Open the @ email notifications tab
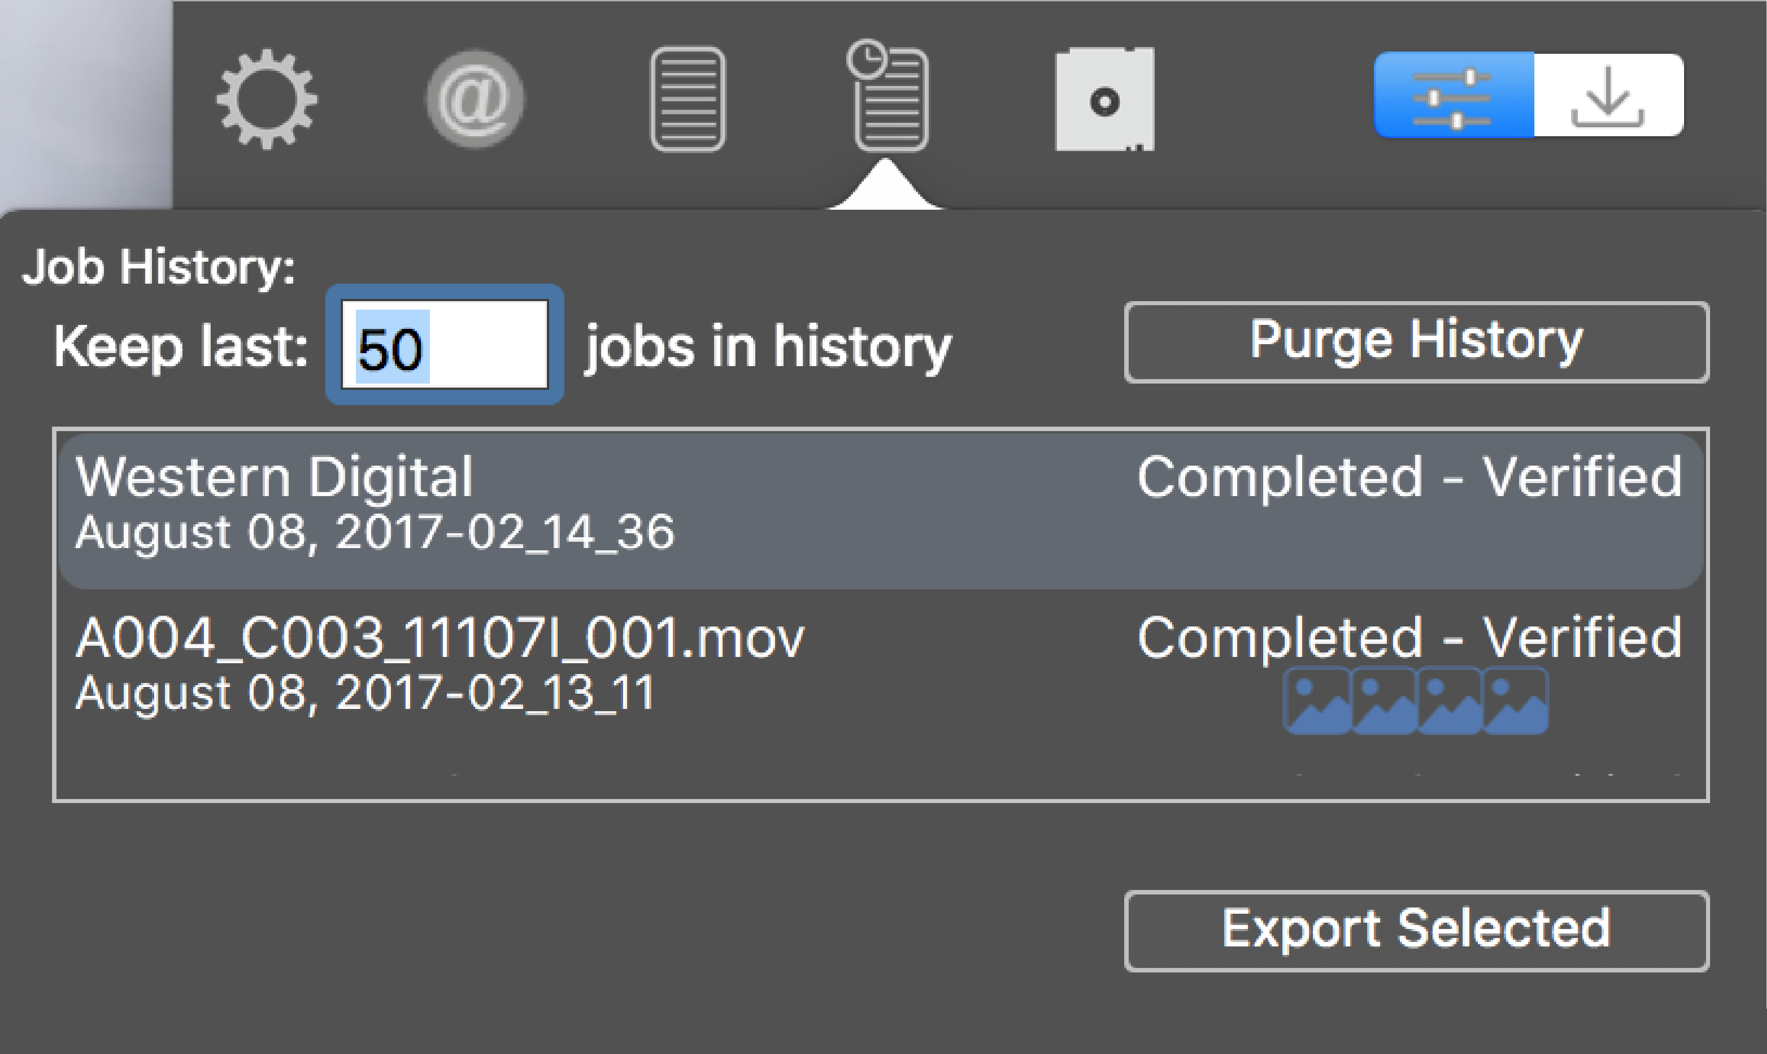Image resolution: width=1767 pixels, height=1054 pixels. click(474, 99)
